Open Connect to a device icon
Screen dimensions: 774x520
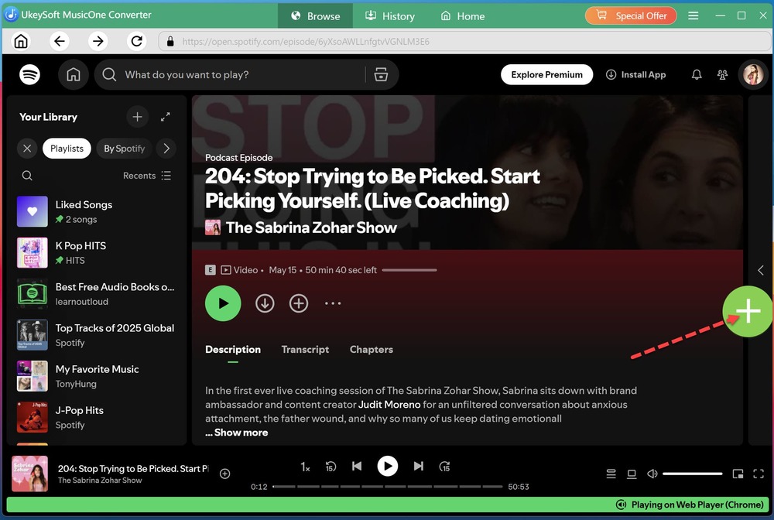[x=632, y=474]
